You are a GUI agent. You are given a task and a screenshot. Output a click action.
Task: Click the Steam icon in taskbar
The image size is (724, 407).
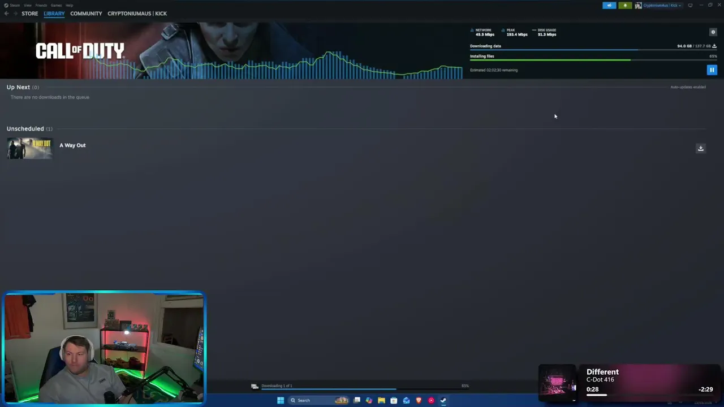[443, 400]
